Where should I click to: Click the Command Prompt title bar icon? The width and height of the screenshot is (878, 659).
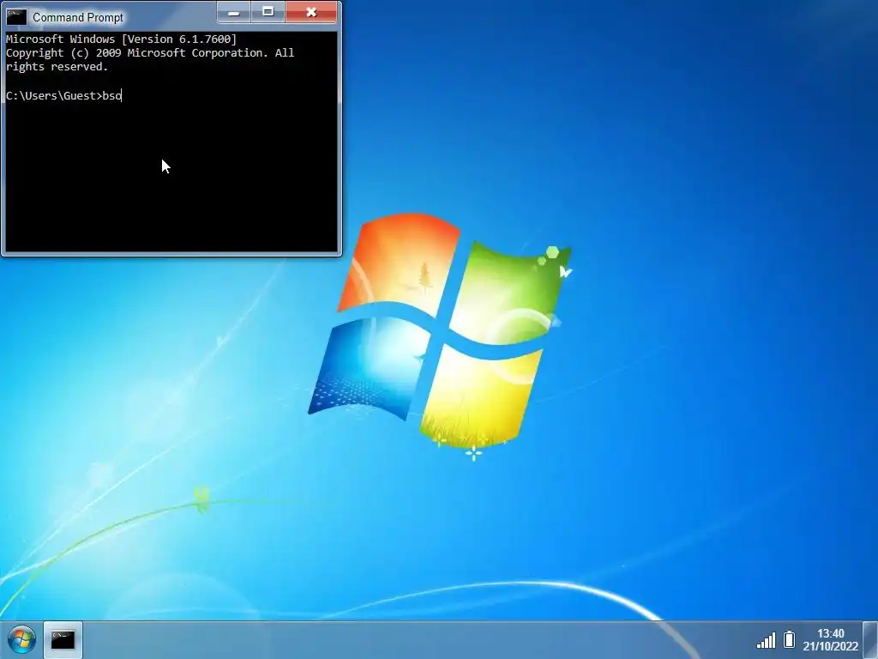17,17
